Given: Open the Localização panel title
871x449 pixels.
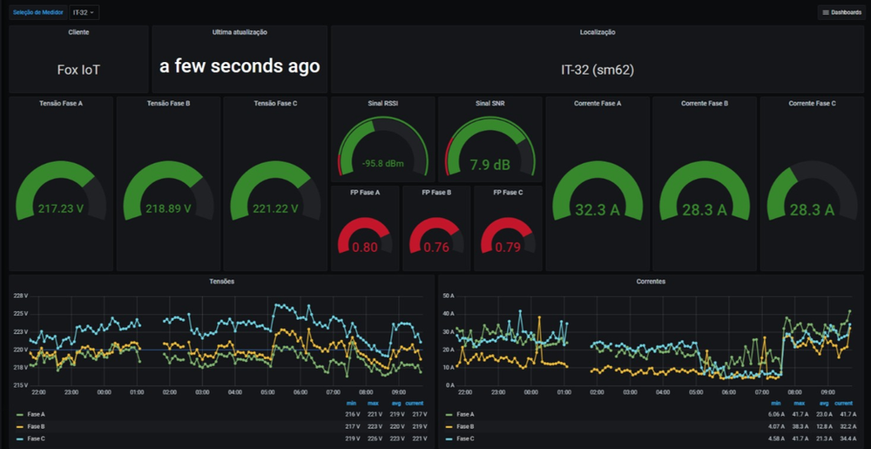Looking at the screenshot, I should pyautogui.click(x=598, y=32).
